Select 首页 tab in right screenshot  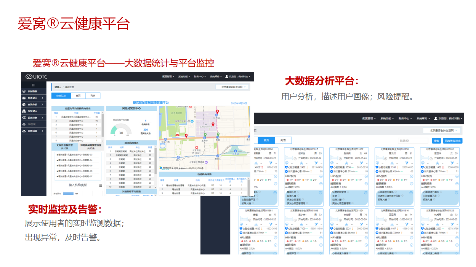(266, 140)
